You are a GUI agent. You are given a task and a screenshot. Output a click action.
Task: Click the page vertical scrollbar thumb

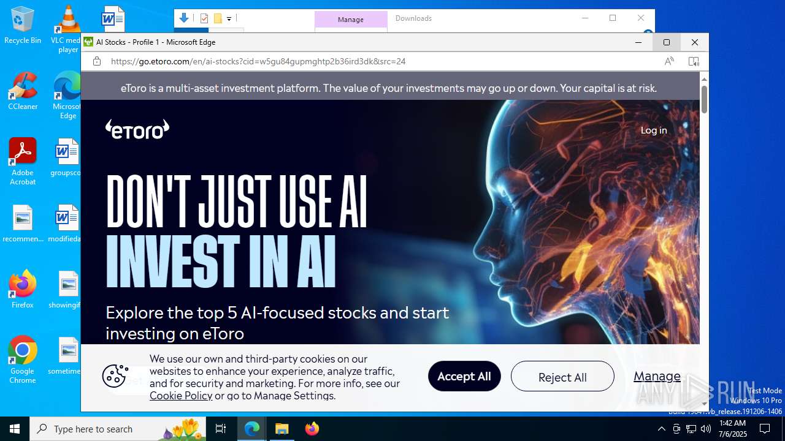(704, 99)
